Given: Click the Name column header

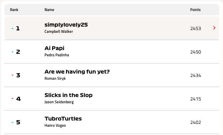Looking at the screenshot, I should [x=49, y=10].
